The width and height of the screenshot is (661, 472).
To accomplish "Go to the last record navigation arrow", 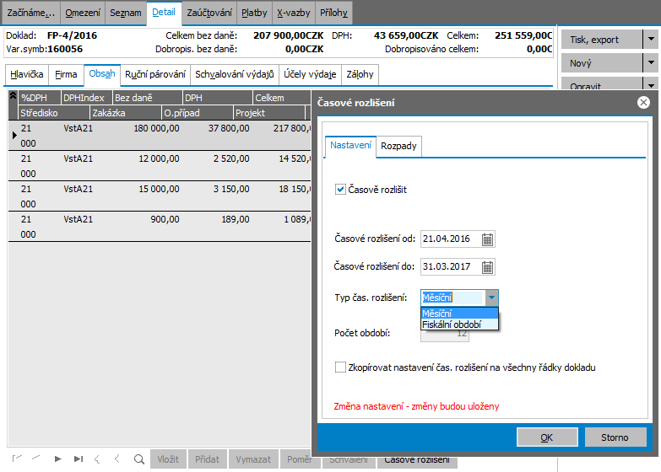I will pos(79,459).
